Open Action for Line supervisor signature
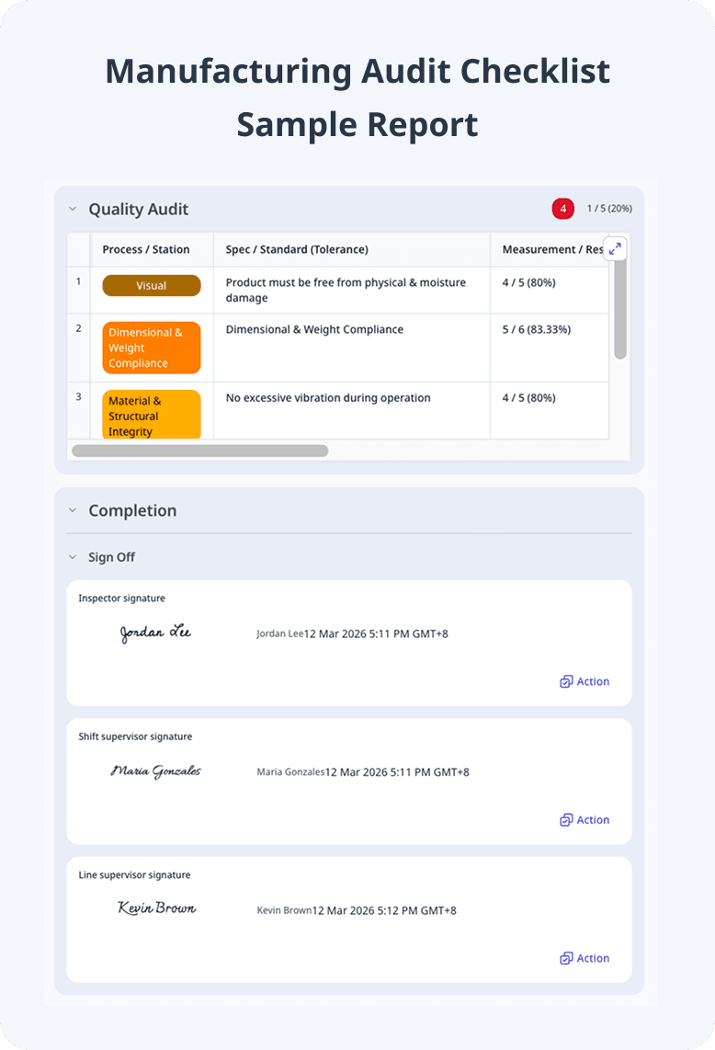Image resolution: width=715 pixels, height=1050 pixels. (x=584, y=958)
